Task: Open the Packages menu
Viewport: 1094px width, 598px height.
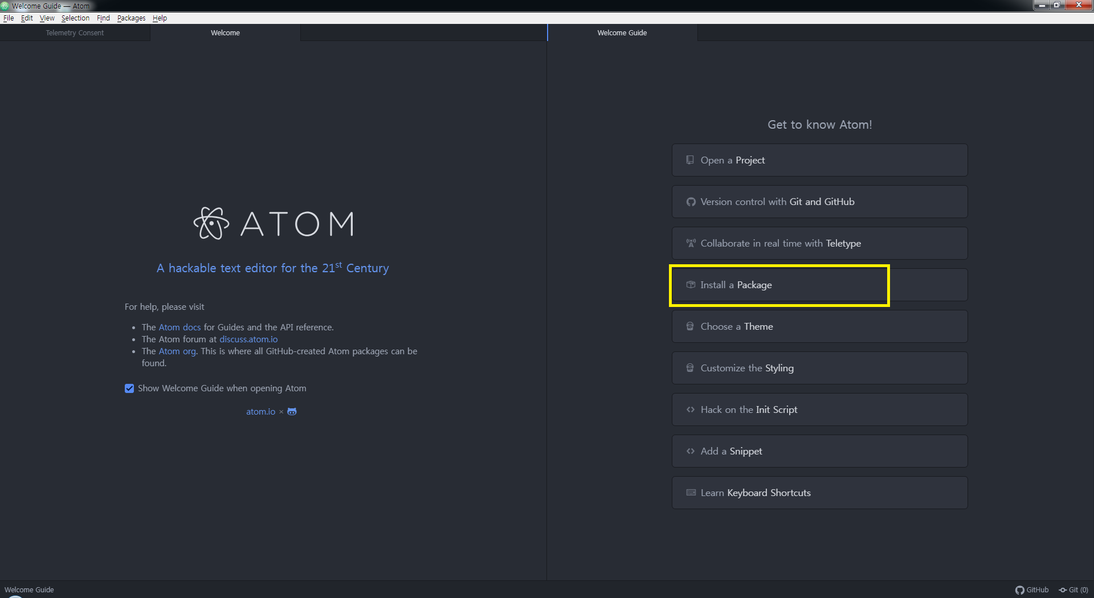Action: (131, 18)
